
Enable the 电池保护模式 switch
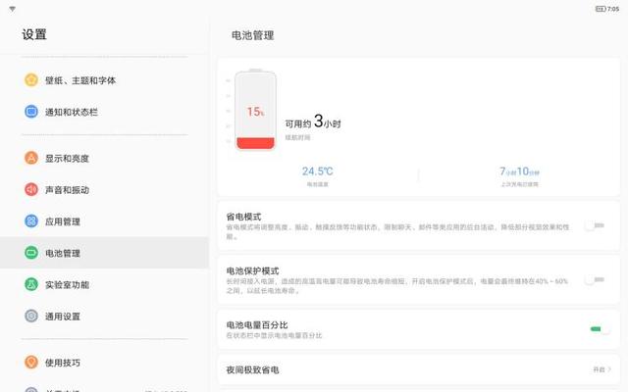click(595, 279)
